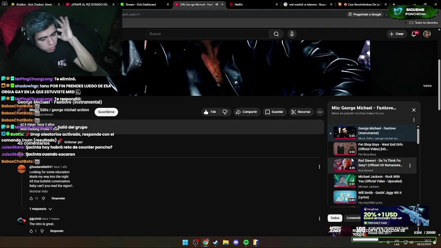Open Counter-Strike icon in taskbar
The image size is (441, 248).
tap(256, 242)
